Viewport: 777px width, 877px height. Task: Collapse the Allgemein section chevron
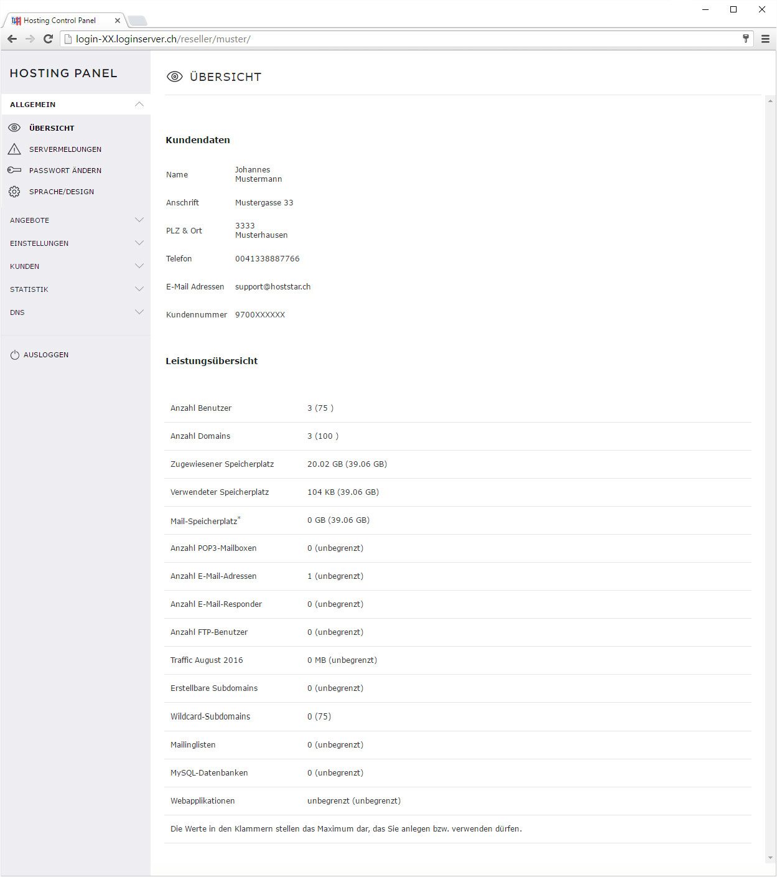[139, 105]
